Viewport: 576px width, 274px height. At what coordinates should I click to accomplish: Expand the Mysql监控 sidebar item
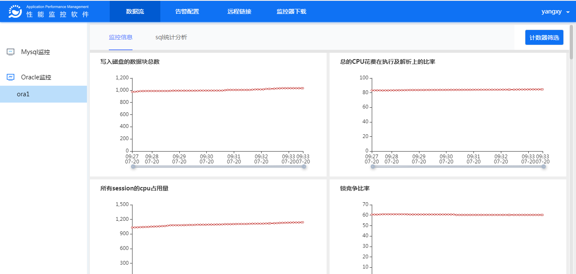35,52
